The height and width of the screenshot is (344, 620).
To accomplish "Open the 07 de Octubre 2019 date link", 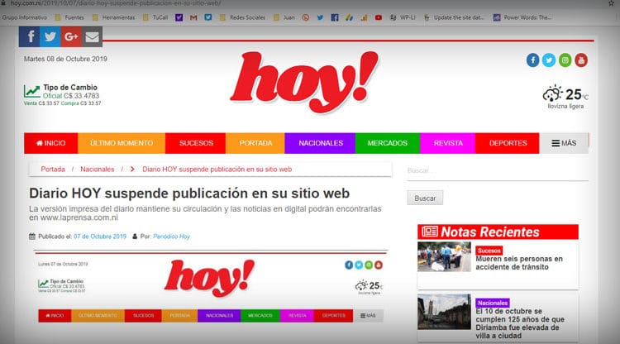I will (100, 236).
